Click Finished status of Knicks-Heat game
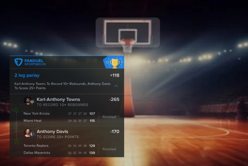The height and width of the screenshot is (166, 248). click(109, 117)
